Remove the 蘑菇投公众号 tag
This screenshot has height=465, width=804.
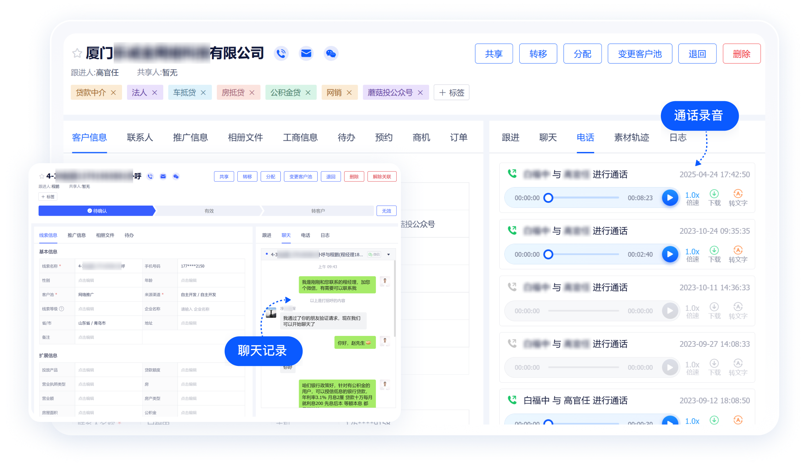point(420,93)
